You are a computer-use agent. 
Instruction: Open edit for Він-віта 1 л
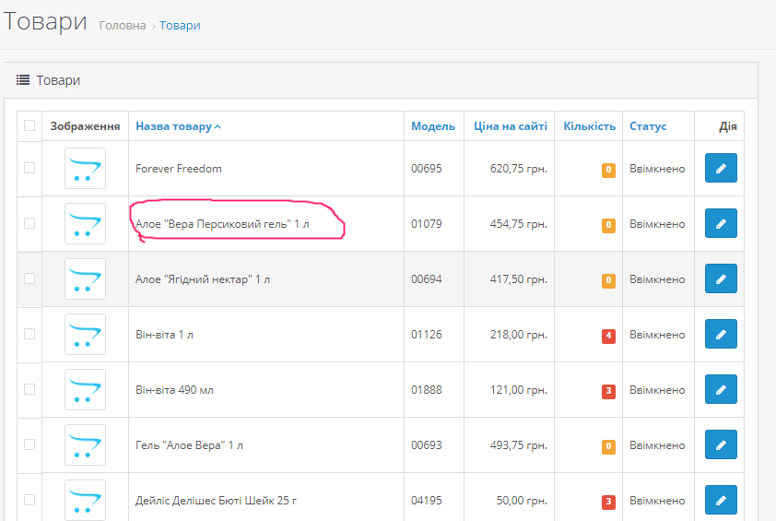pyautogui.click(x=721, y=335)
